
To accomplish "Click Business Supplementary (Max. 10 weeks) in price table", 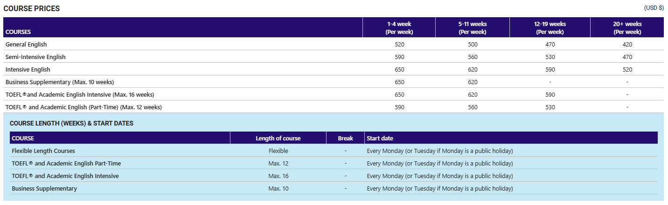I will pyautogui.click(x=60, y=82).
